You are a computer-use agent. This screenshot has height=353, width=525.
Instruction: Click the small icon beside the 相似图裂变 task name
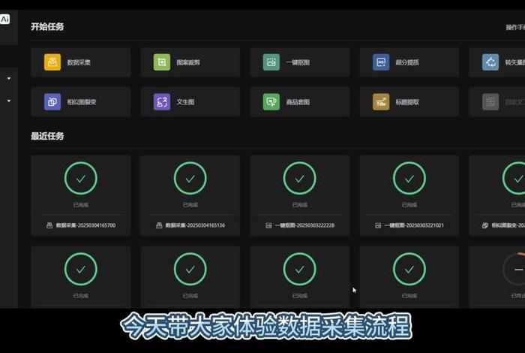485,225
